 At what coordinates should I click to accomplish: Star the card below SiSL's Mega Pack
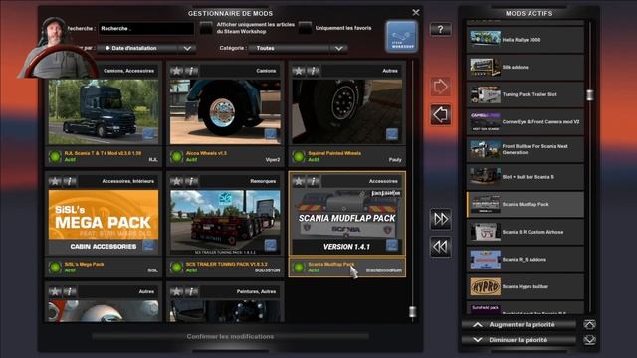click(55, 291)
